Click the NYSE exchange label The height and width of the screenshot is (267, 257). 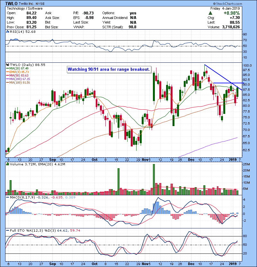tap(40, 4)
